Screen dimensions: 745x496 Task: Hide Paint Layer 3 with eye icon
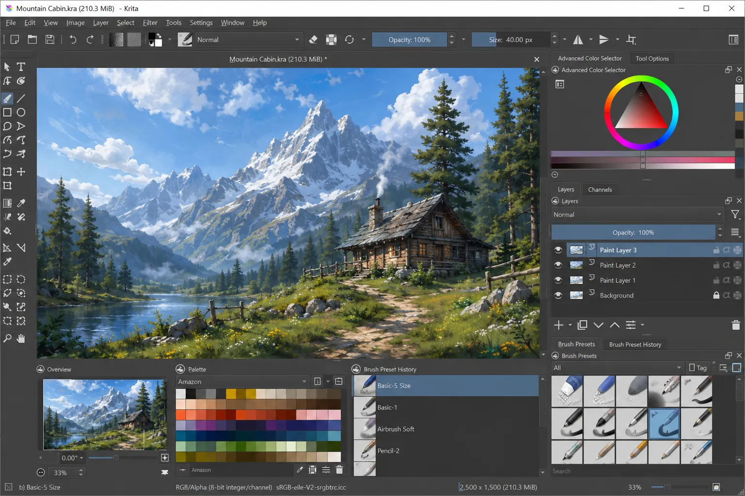coord(558,250)
